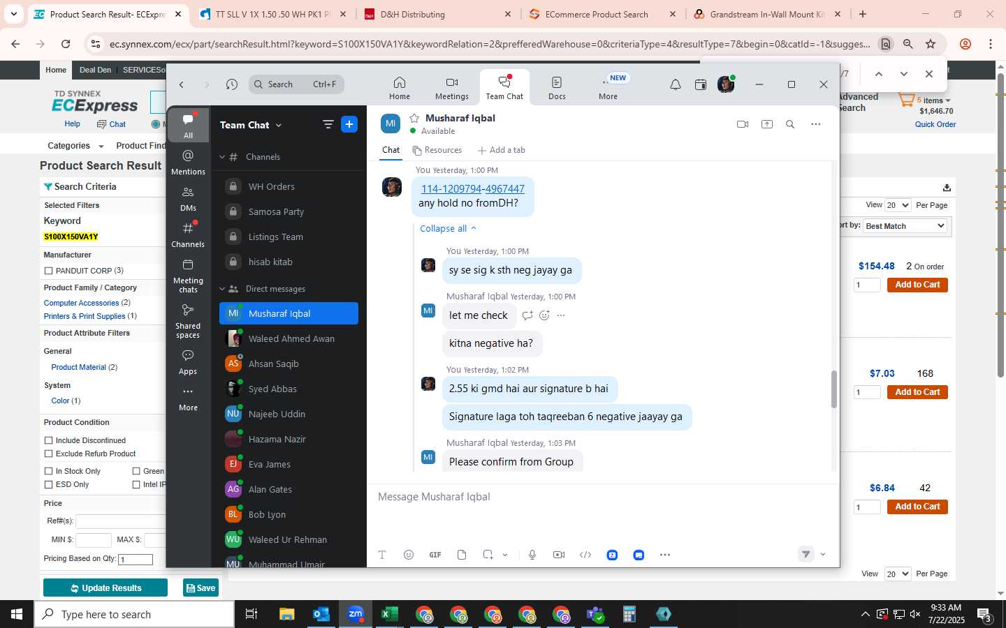Open text formatting icon in composer
The width and height of the screenshot is (1006, 628).
pos(382,555)
